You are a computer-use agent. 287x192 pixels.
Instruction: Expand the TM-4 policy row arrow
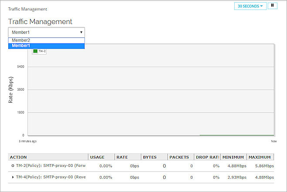(x=13, y=177)
